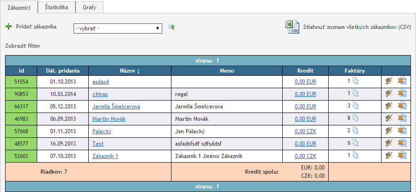
Task: Delete the customer chivas
Action: pos(402,94)
